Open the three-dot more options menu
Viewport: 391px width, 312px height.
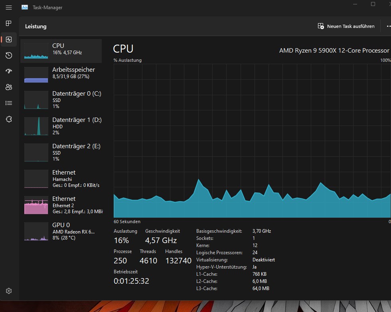coord(389,26)
